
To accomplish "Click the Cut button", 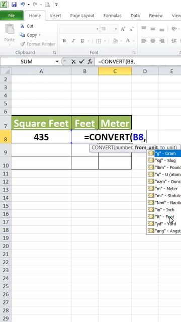I will point(27,26).
